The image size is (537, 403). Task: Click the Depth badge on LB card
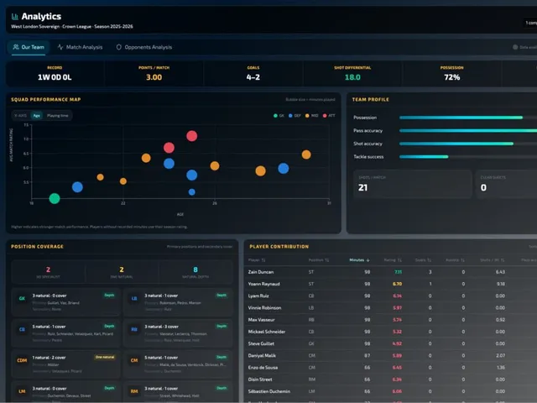[x=222, y=295]
